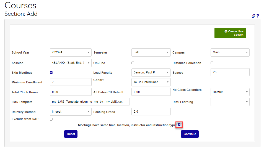Tick the Distance Education checkbox

pos(212,63)
